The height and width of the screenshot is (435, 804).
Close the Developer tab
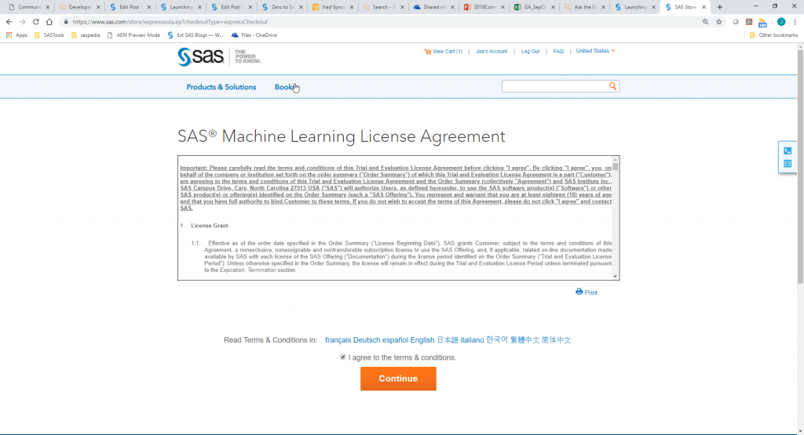[x=98, y=7]
